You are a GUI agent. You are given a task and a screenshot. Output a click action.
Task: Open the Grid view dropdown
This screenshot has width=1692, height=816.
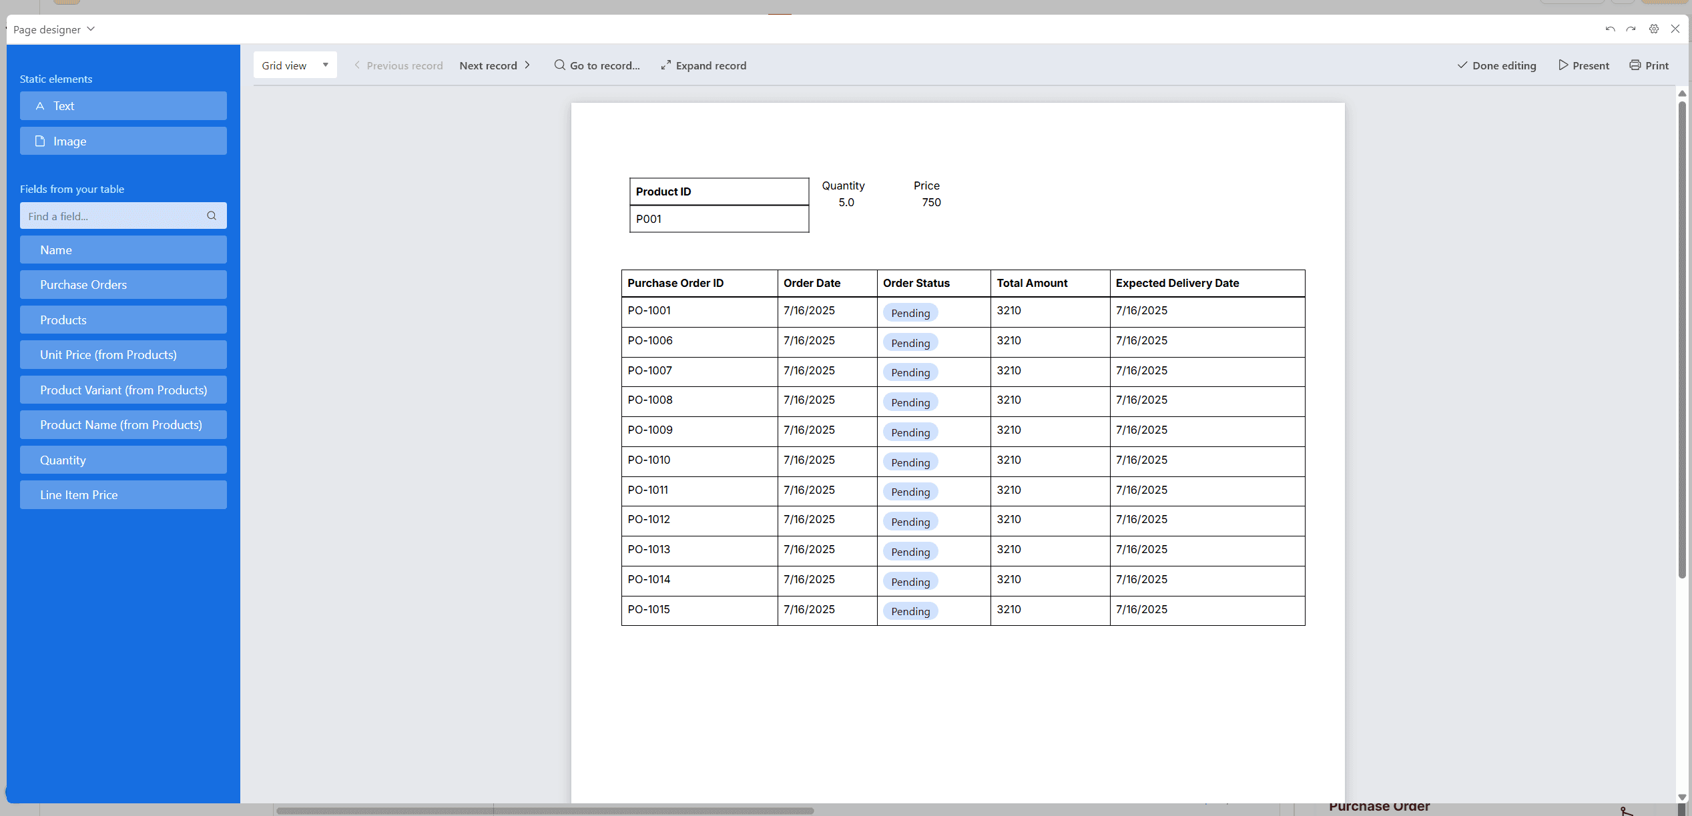295,65
